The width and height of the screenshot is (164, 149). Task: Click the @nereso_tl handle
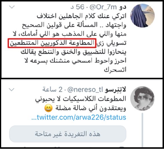[85, 90]
